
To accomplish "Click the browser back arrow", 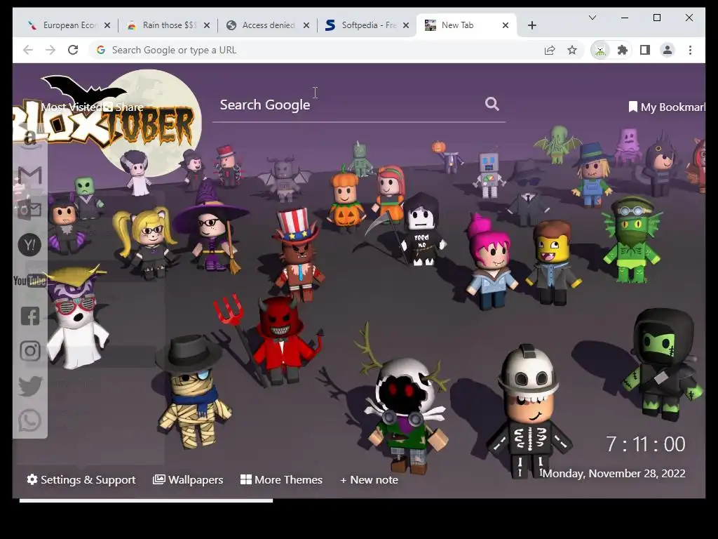I will pos(28,50).
